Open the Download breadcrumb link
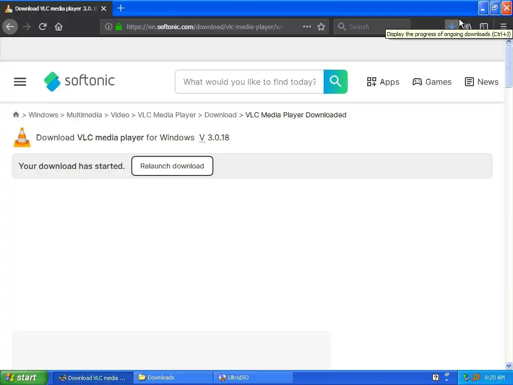Image resolution: width=513 pixels, height=385 pixels. click(220, 115)
